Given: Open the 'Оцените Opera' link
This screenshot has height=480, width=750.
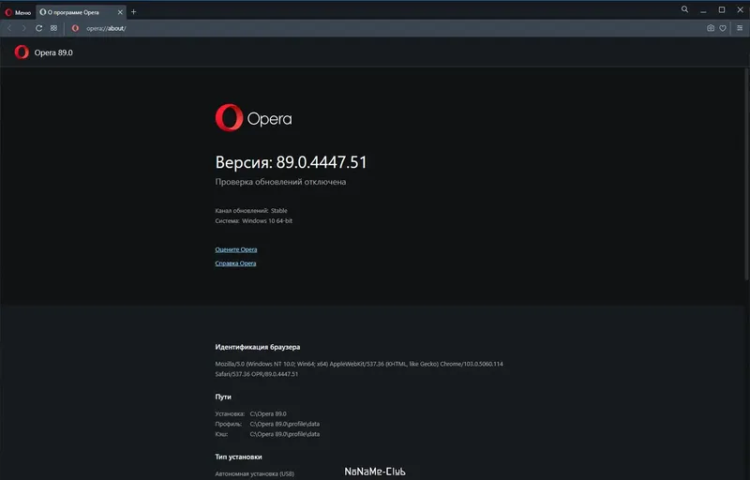Looking at the screenshot, I should coord(236,249).
